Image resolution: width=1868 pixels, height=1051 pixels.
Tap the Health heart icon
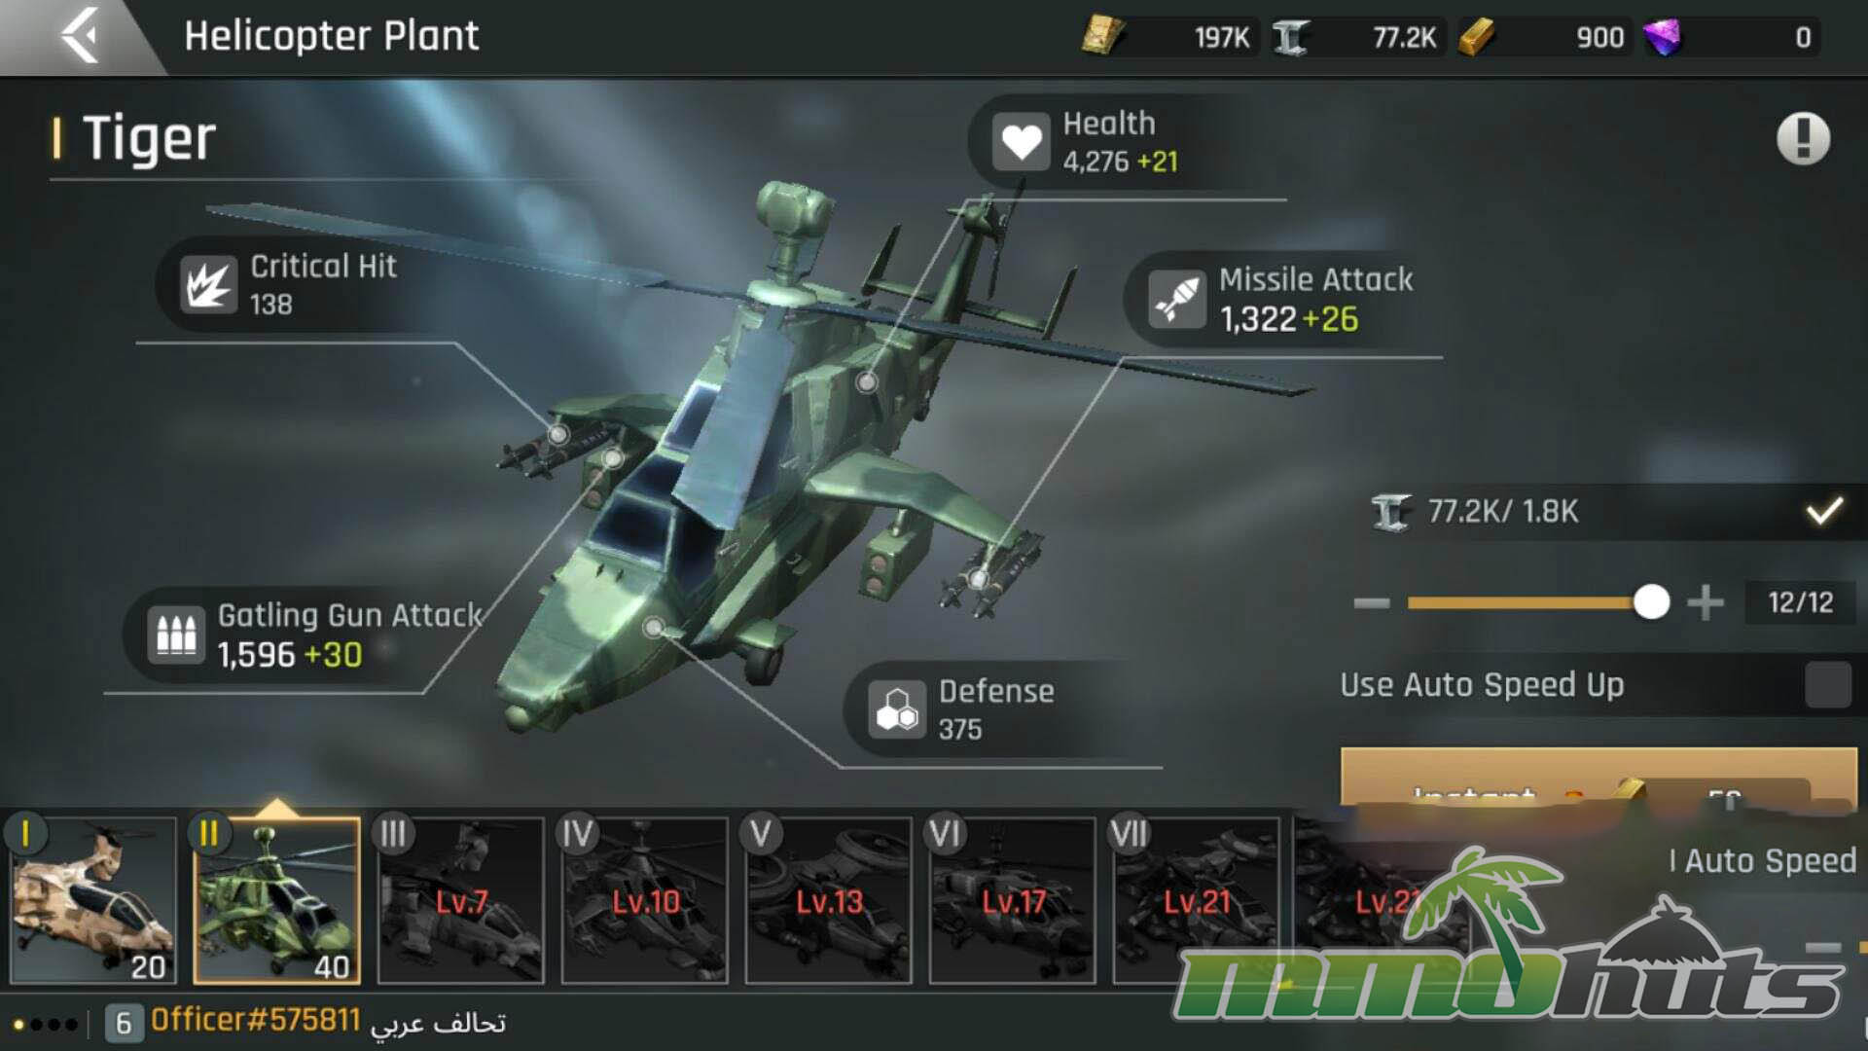click(1021, 142)
